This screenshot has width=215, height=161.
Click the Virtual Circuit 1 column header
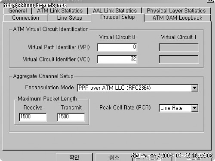178,37
